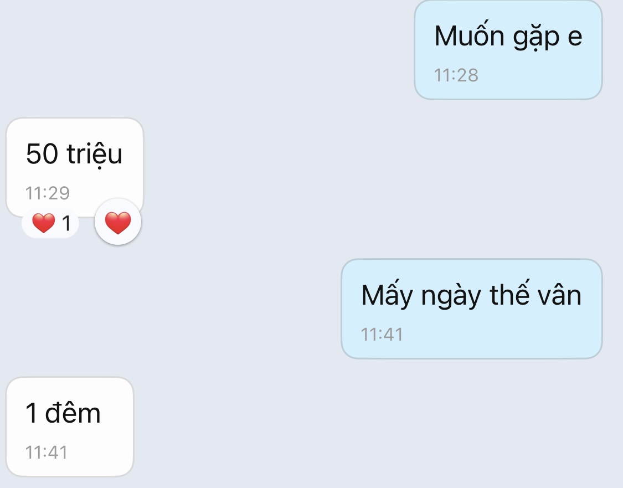Click the 11:29 timestamp under 50 triệu
The height and width of the screenshot is (488, 623).
point(47,193)
